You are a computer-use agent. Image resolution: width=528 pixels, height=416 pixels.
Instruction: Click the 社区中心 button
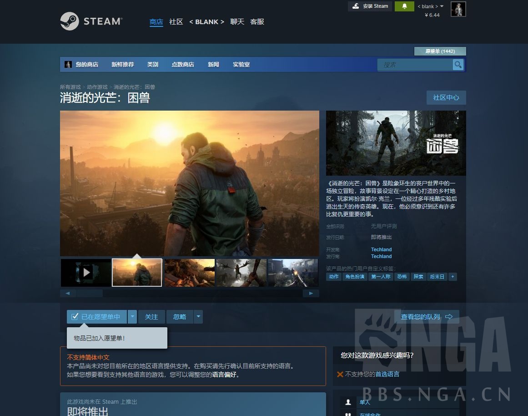coord(446,97)
